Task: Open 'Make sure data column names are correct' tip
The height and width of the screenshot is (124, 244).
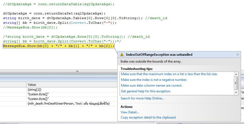Action: point(152,85)
